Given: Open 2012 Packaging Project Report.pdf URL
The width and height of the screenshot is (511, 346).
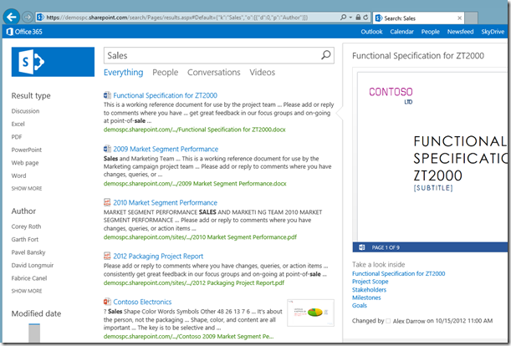Looking at the screenshot, I should click(194, 282).
